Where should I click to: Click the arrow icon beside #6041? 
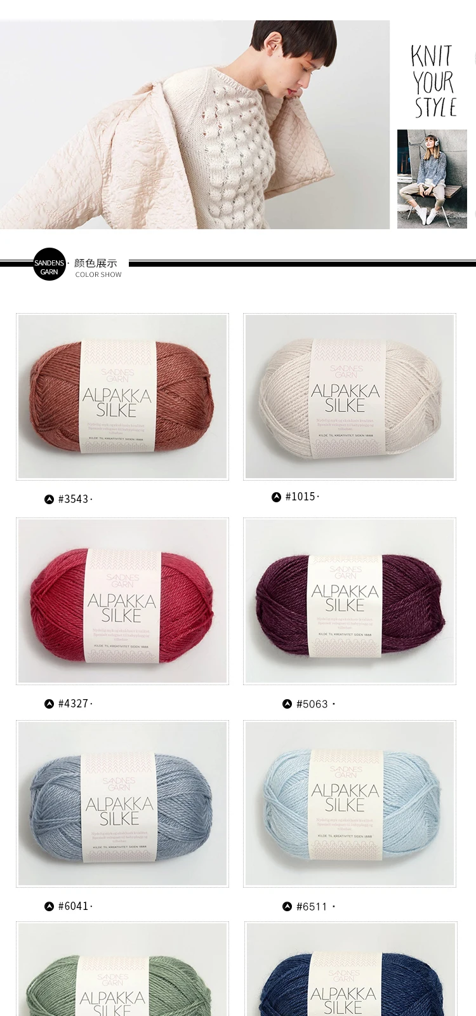pos(50,906)
